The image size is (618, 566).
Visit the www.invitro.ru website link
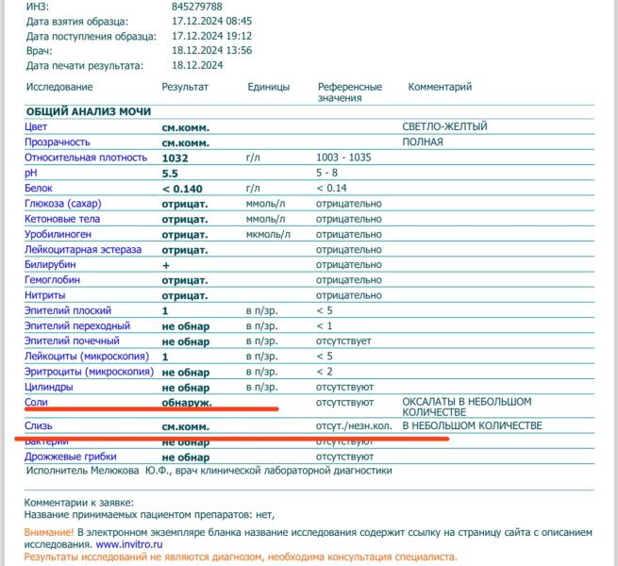pyautogui.click(x=129, y=544)
